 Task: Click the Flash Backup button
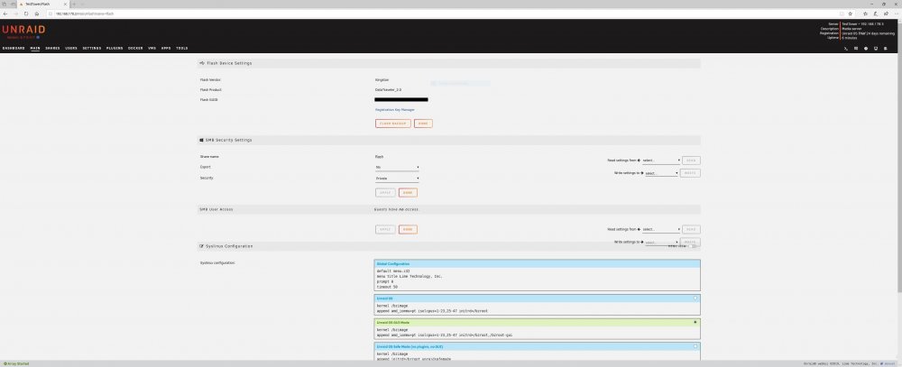click(x=393, y=124)
